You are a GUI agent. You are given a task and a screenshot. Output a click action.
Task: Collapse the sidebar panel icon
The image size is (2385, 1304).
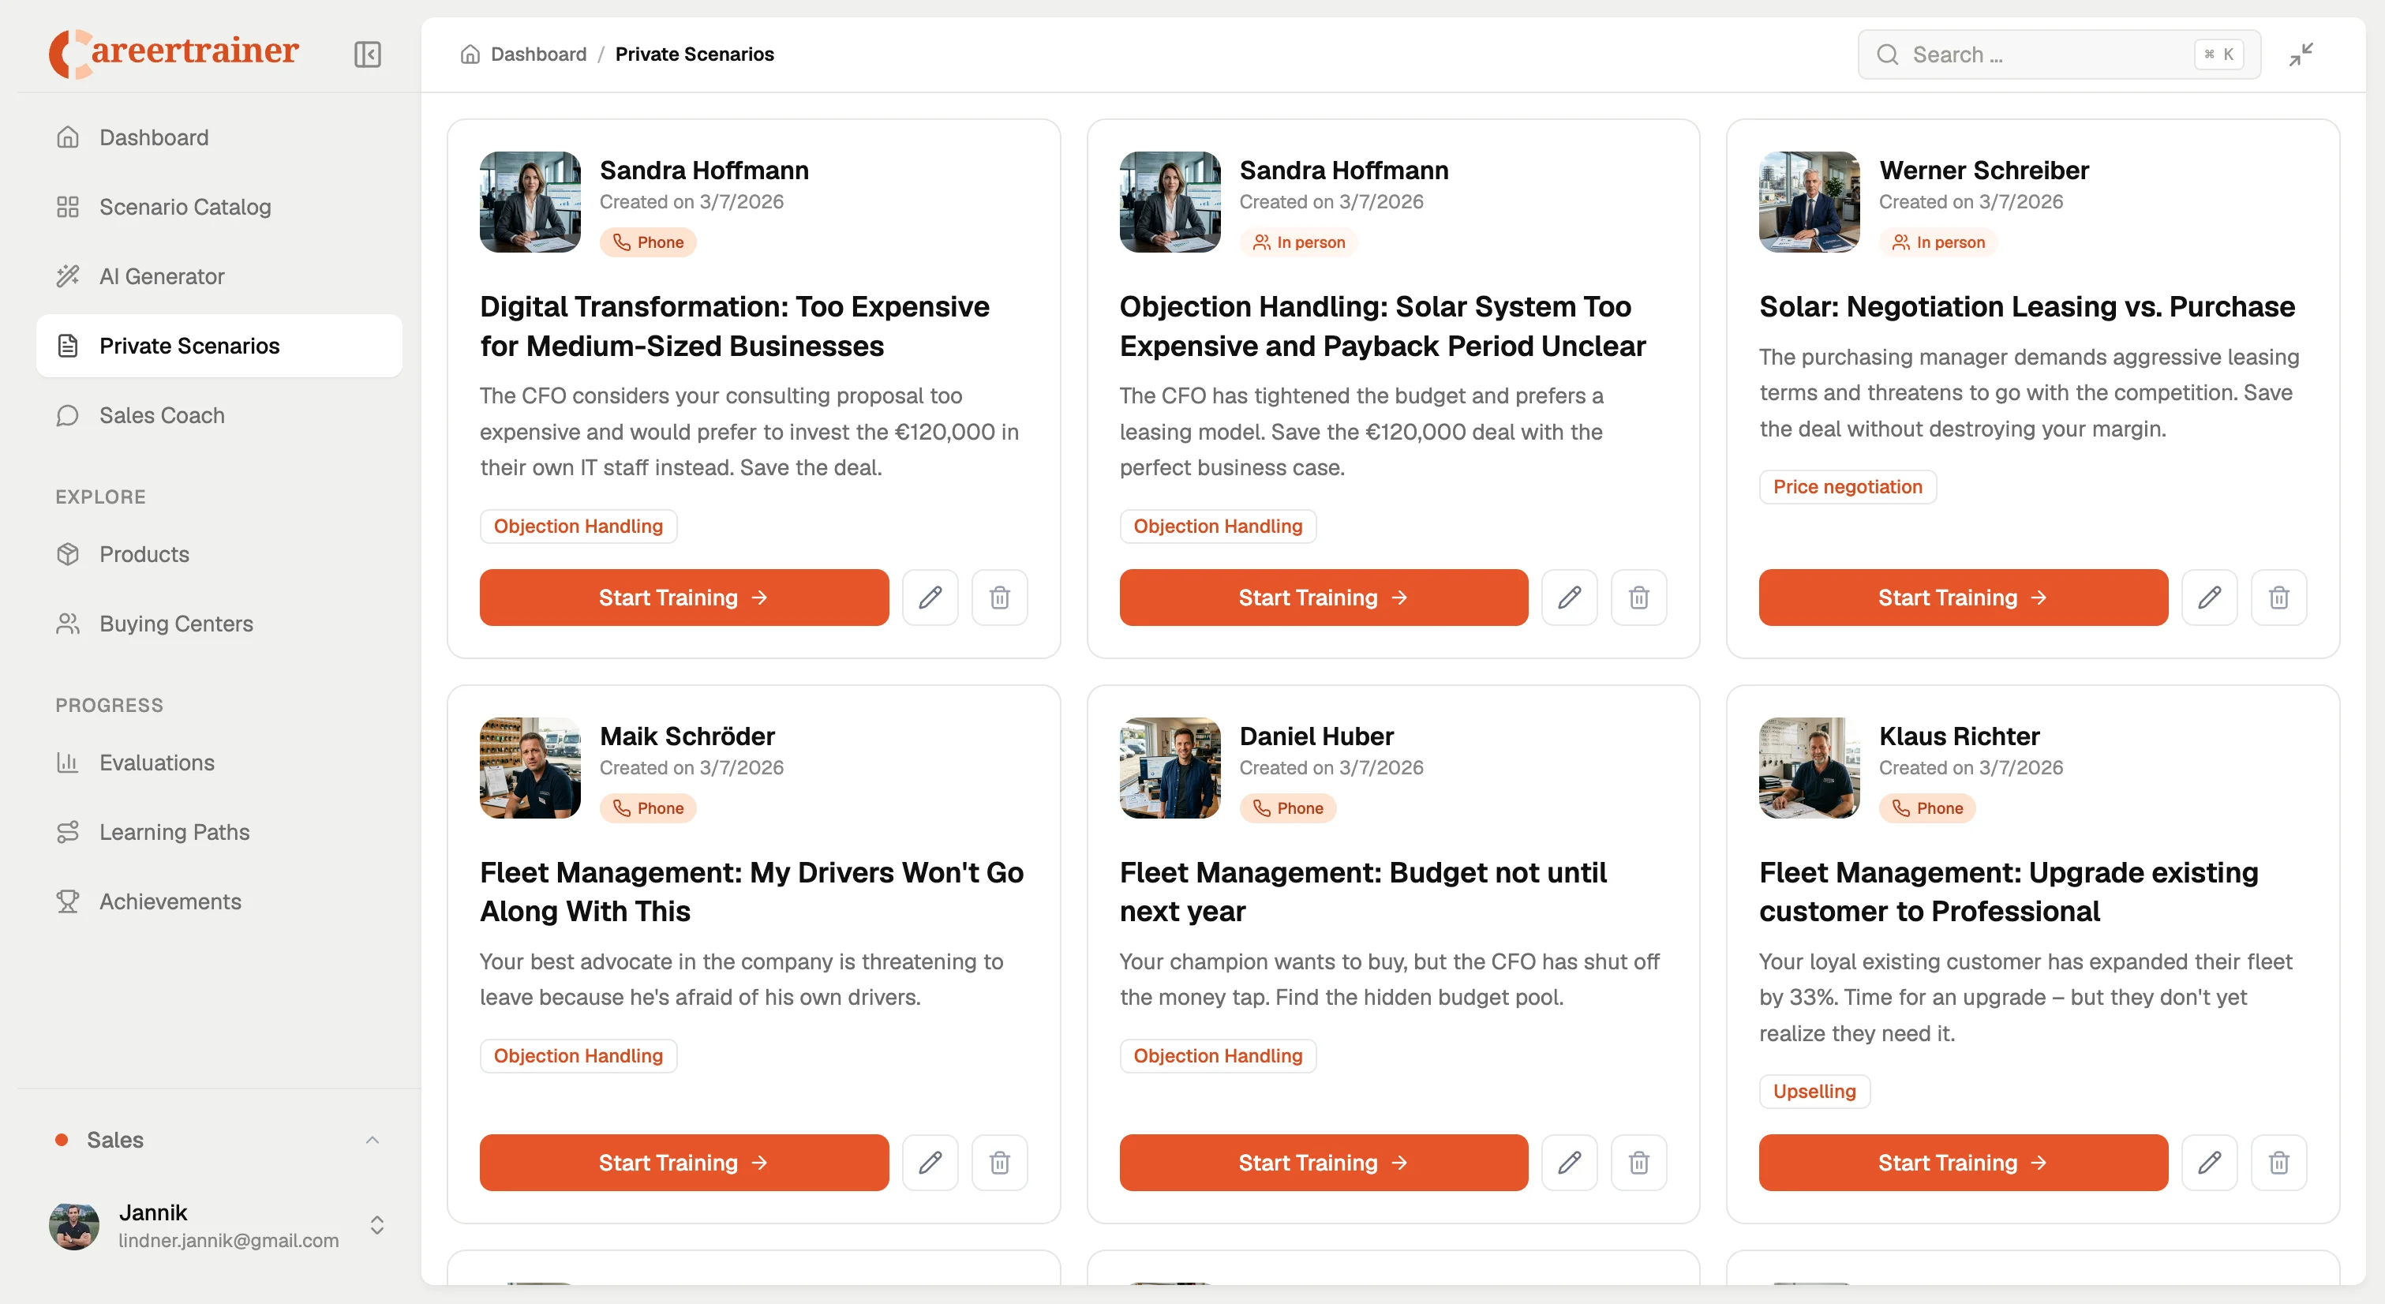368,54
